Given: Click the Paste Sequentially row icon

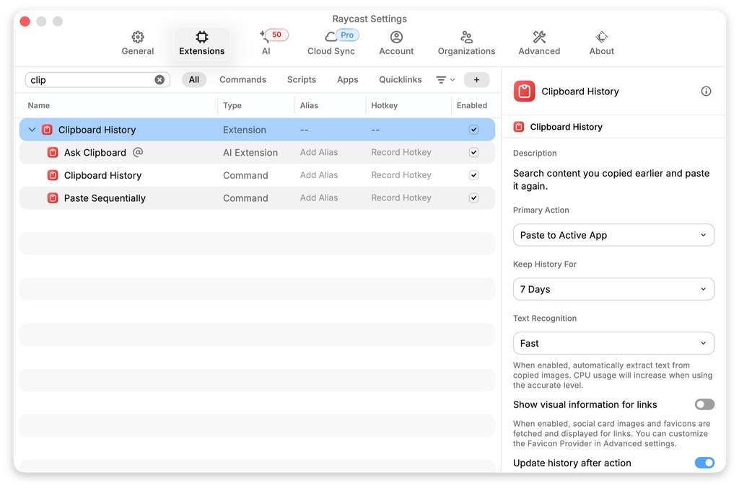Looking at the screenshot, I should click(x=53, y=198).
